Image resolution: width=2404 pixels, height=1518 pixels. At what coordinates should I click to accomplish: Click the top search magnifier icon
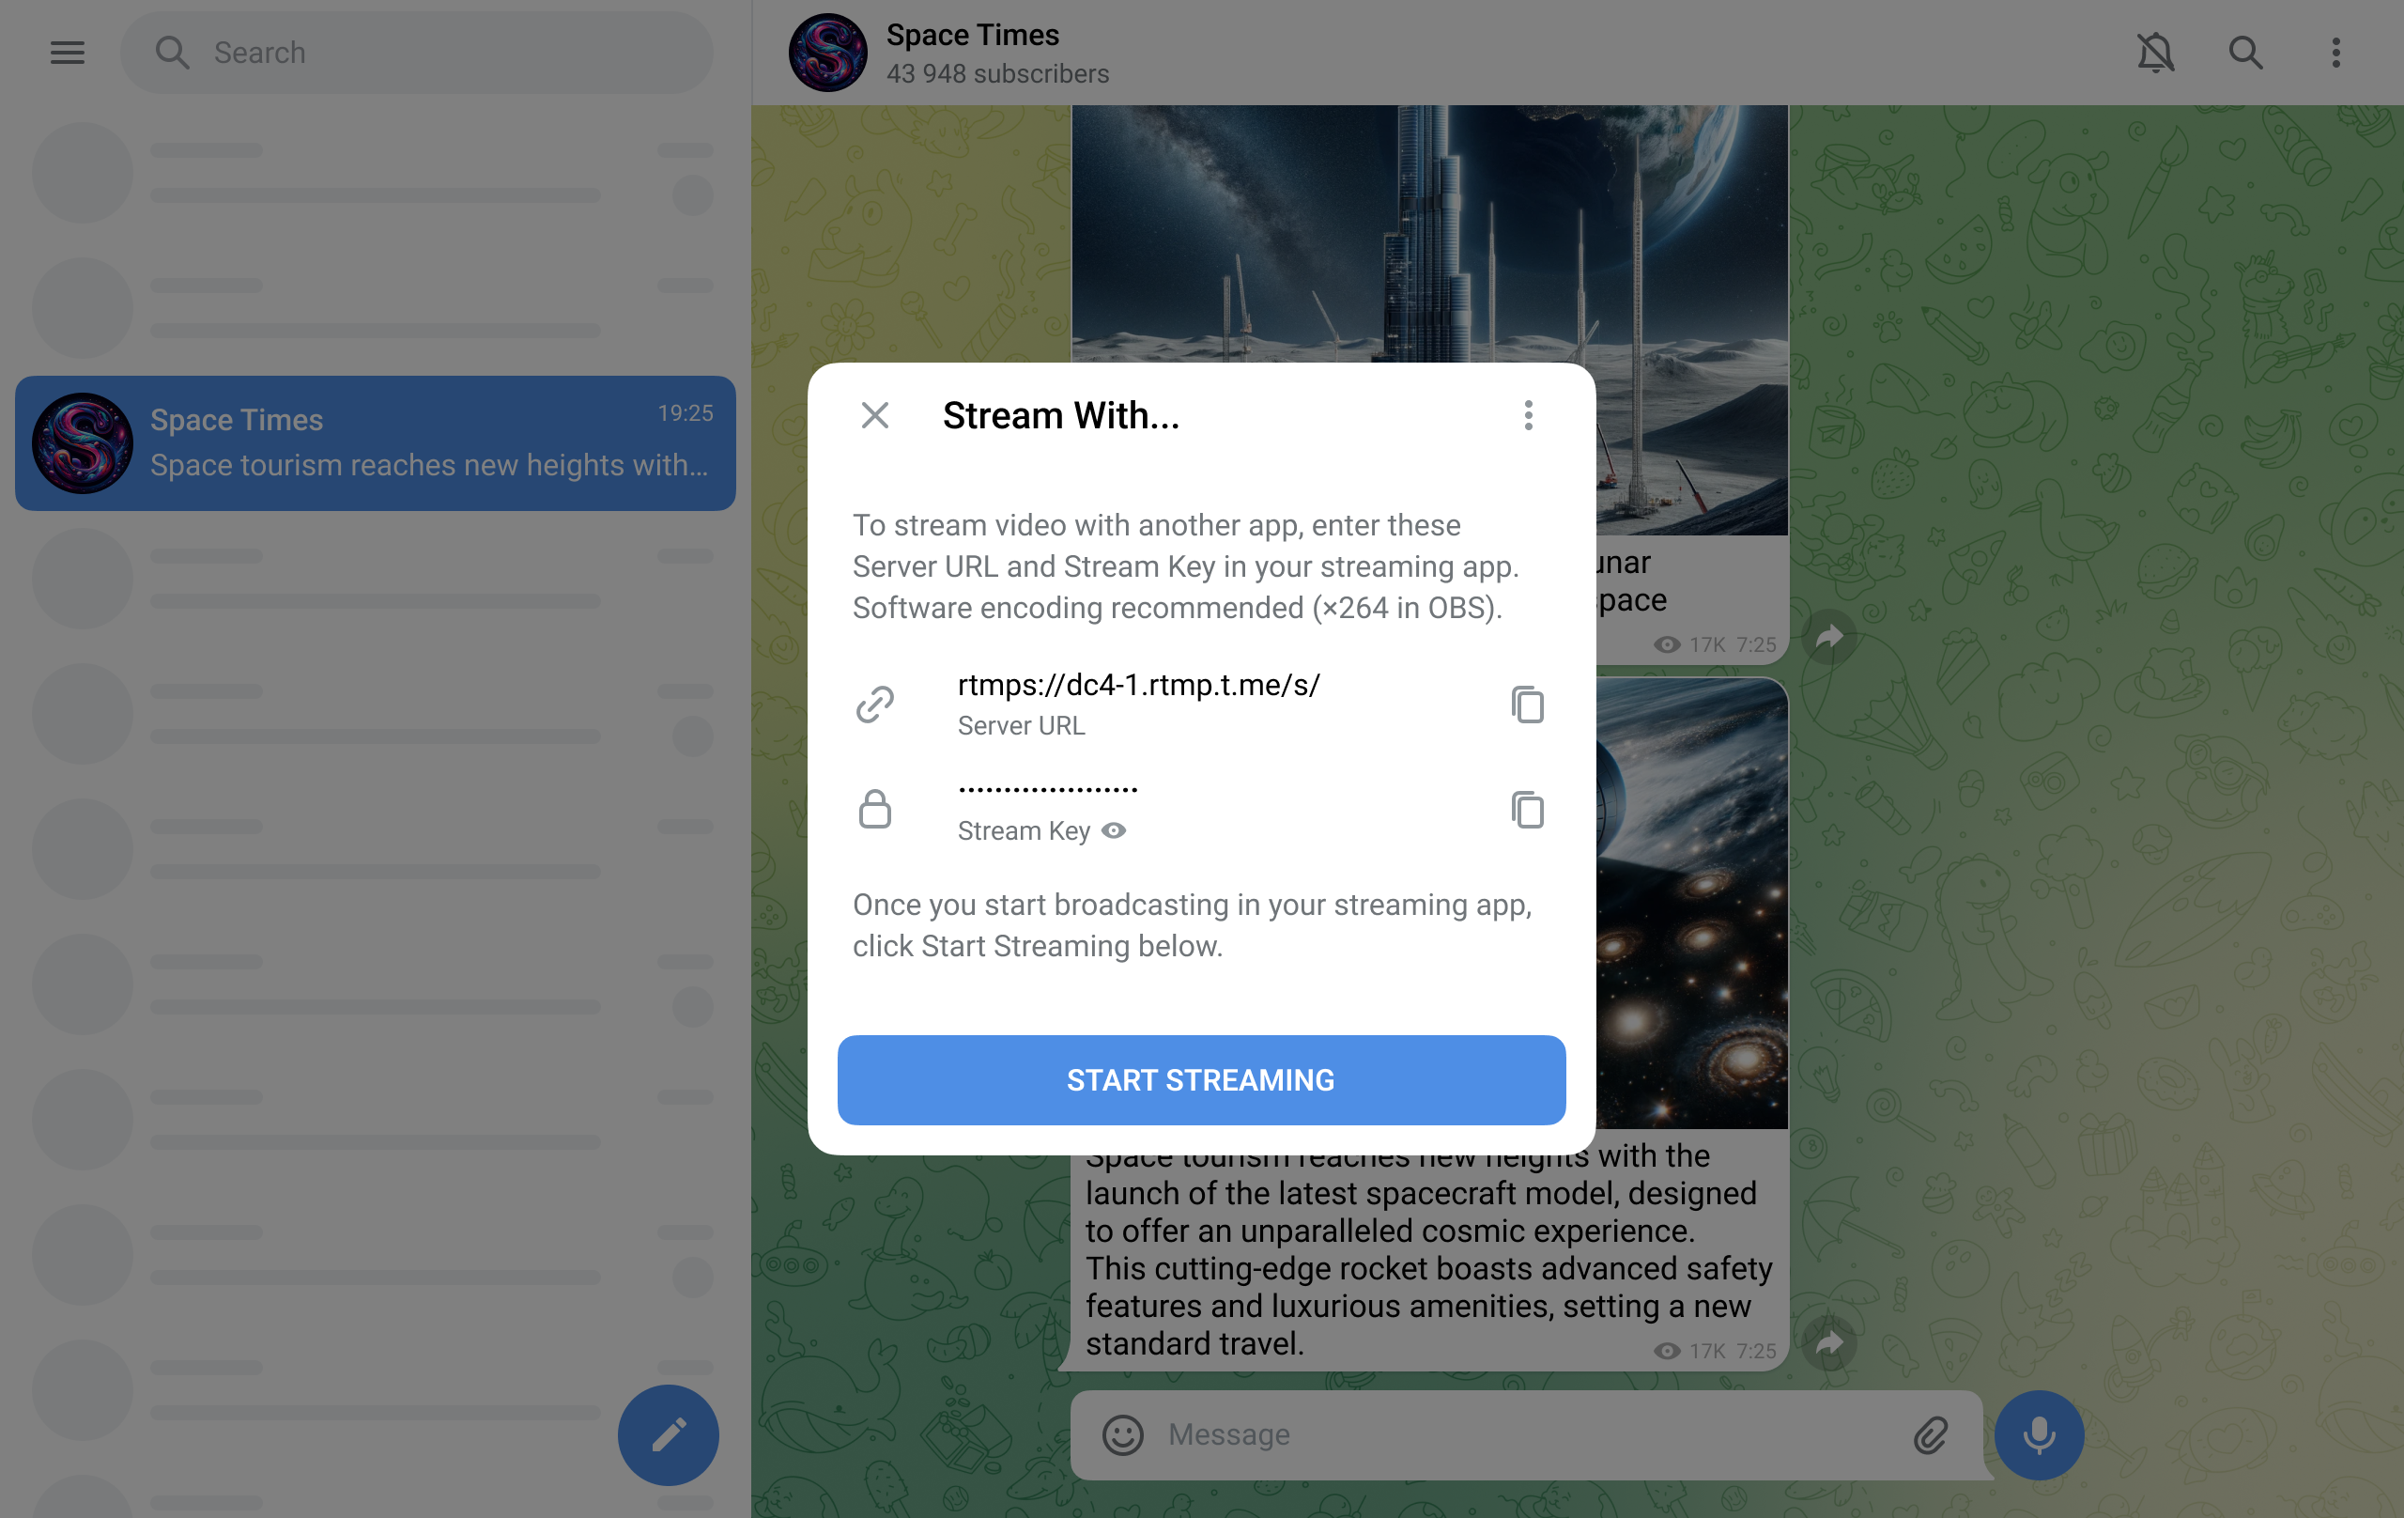(2245, 53)
